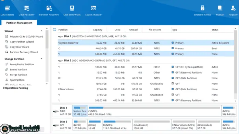This screenshot has height=134, width=239.
Task: Select Copy Disk Wizard
Action: (20, 47)
